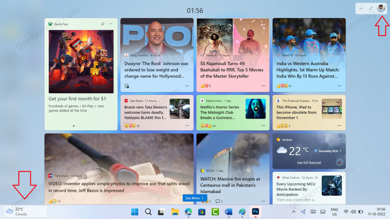This screenshot has width=390, height=219.
Task: Select first Game Pass carousel dot
Action: click(x=74, y=126)
